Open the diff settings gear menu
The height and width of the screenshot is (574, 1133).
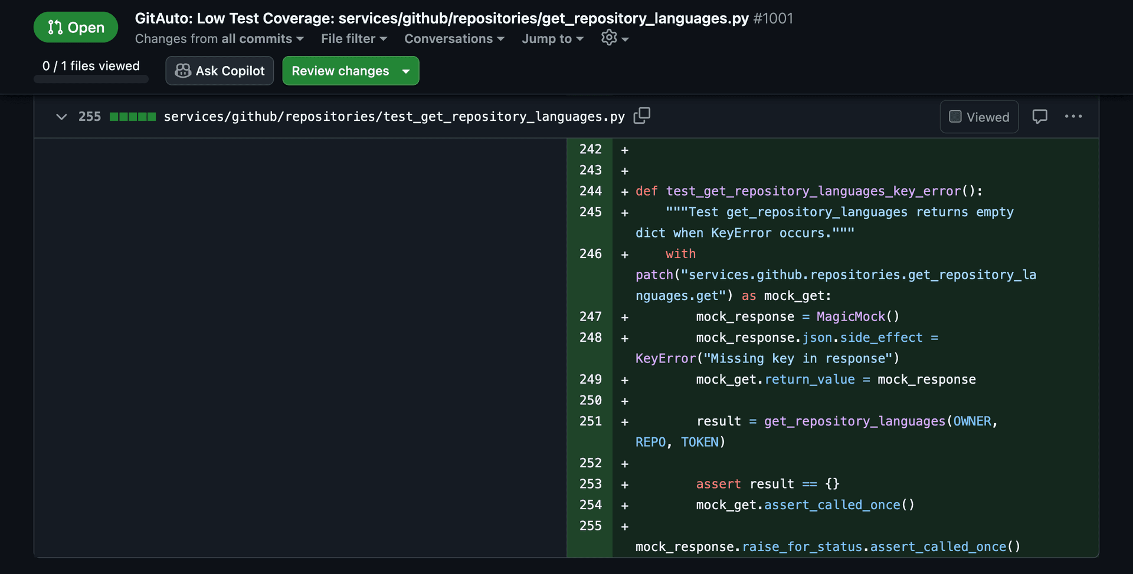[x=615, y=38]
